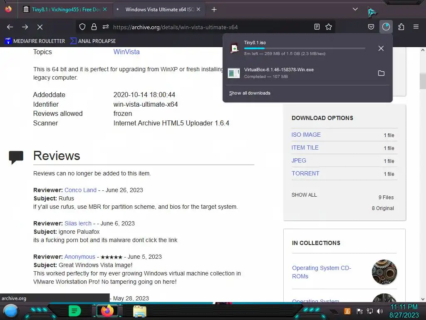The image size is (426, 320).
Task: Open the Pocket save icon
Action: 371,27
